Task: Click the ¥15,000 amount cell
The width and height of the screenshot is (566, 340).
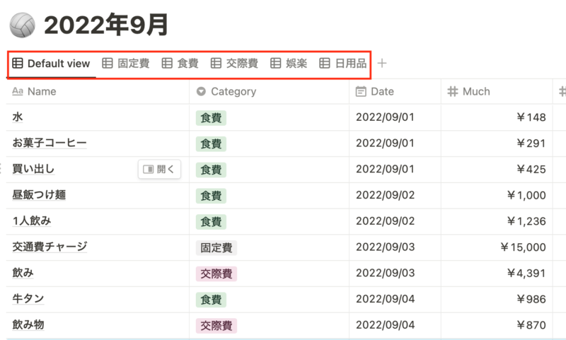Action: point(497,247)
